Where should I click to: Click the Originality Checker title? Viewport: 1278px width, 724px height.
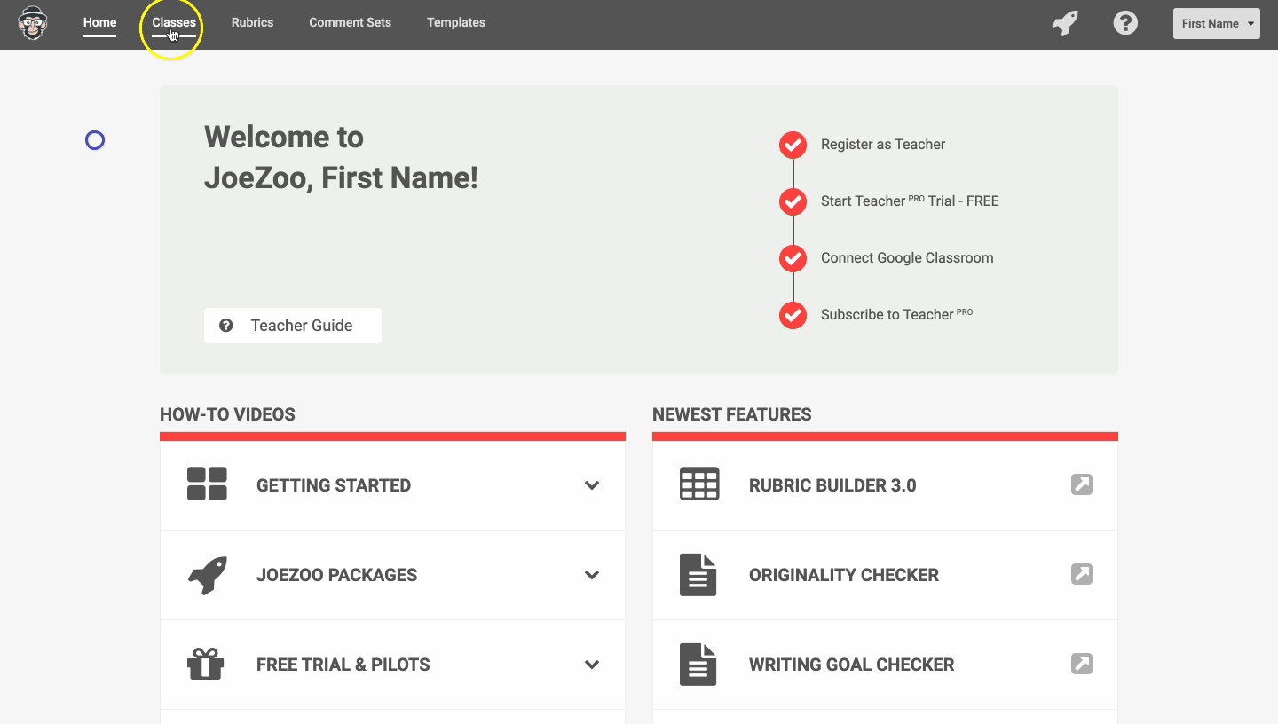[x=844, y=575]
